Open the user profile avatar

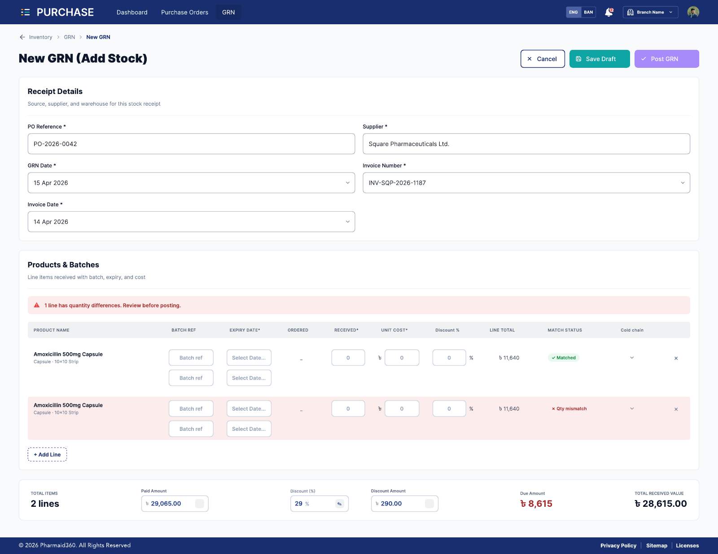[693, 12]
